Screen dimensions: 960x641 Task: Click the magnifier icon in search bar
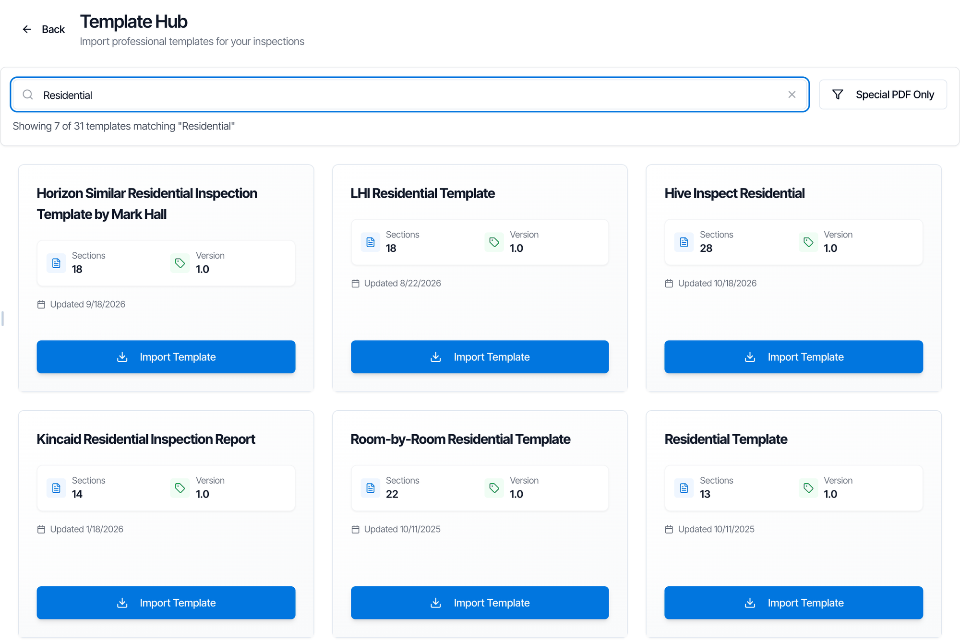(28, 95)
